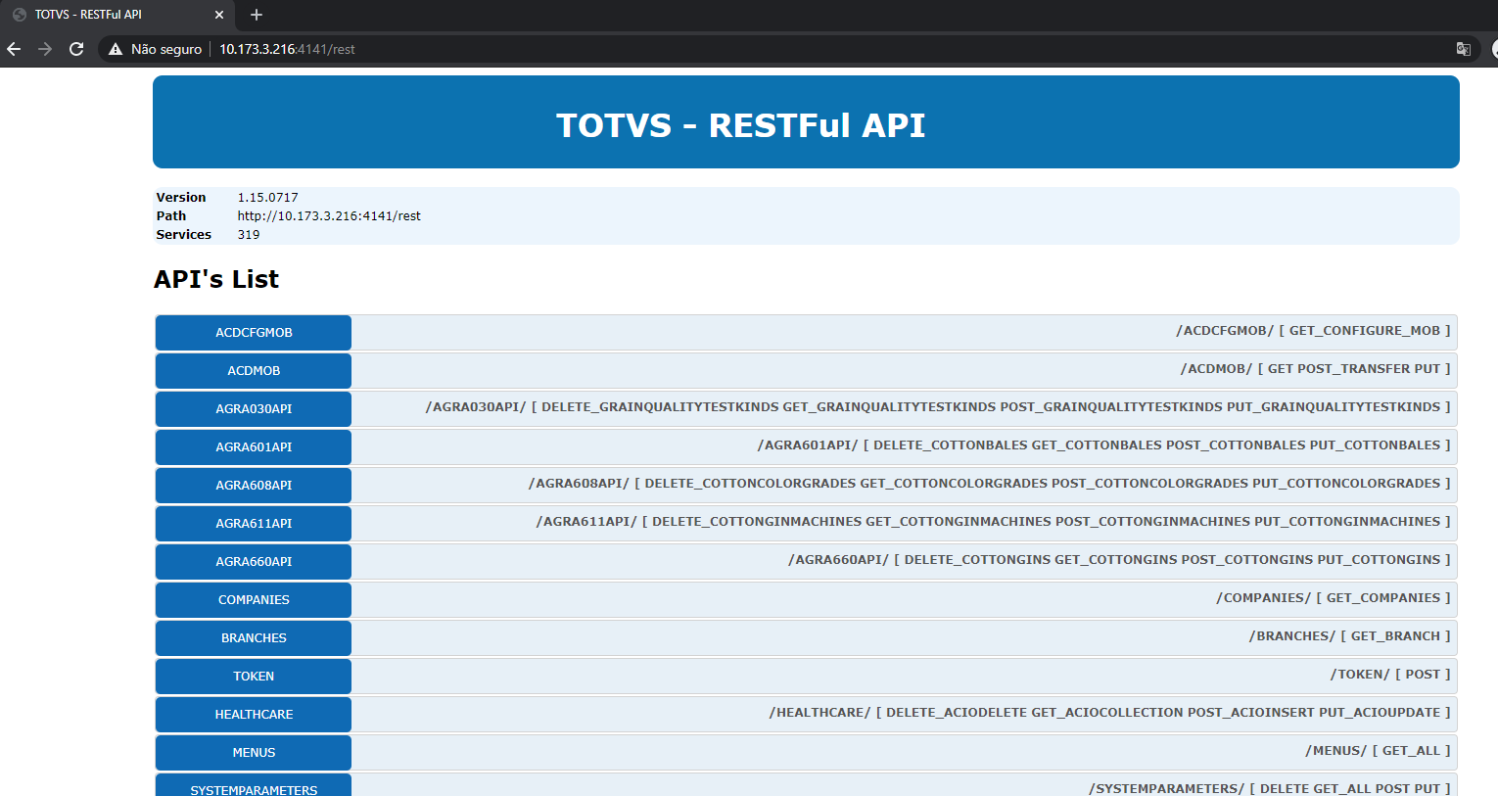Screen dimensions: 1498x796
Task: Open the HEALTHCARE API button
Action: tap(254, 715)
